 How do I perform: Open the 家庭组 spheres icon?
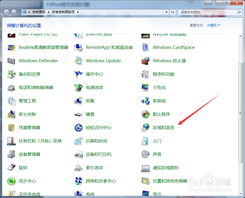[146, 101]
